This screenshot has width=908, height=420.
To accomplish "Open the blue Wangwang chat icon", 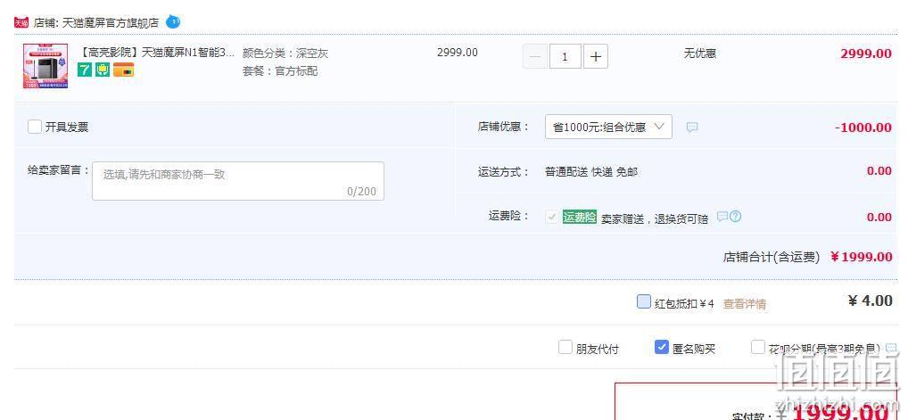I will [x=173, y=22].
